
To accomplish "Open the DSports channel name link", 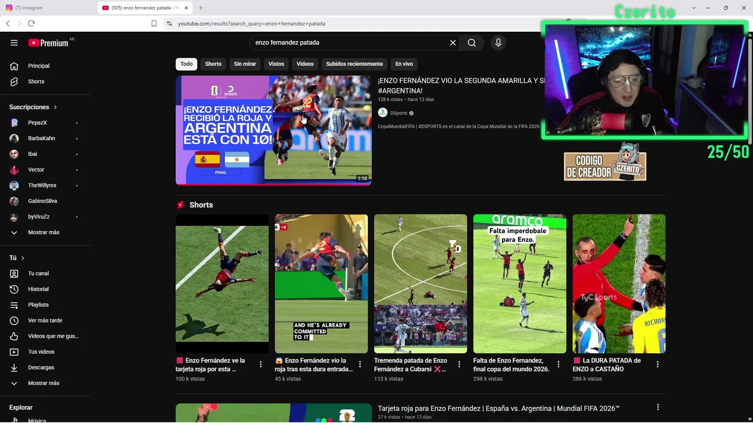I will [399, 113].
